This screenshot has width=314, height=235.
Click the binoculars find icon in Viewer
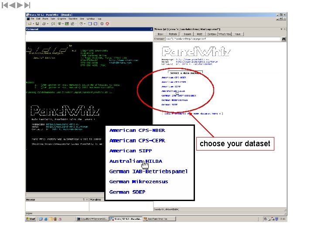pyautogui.click(x=283, y=39)
